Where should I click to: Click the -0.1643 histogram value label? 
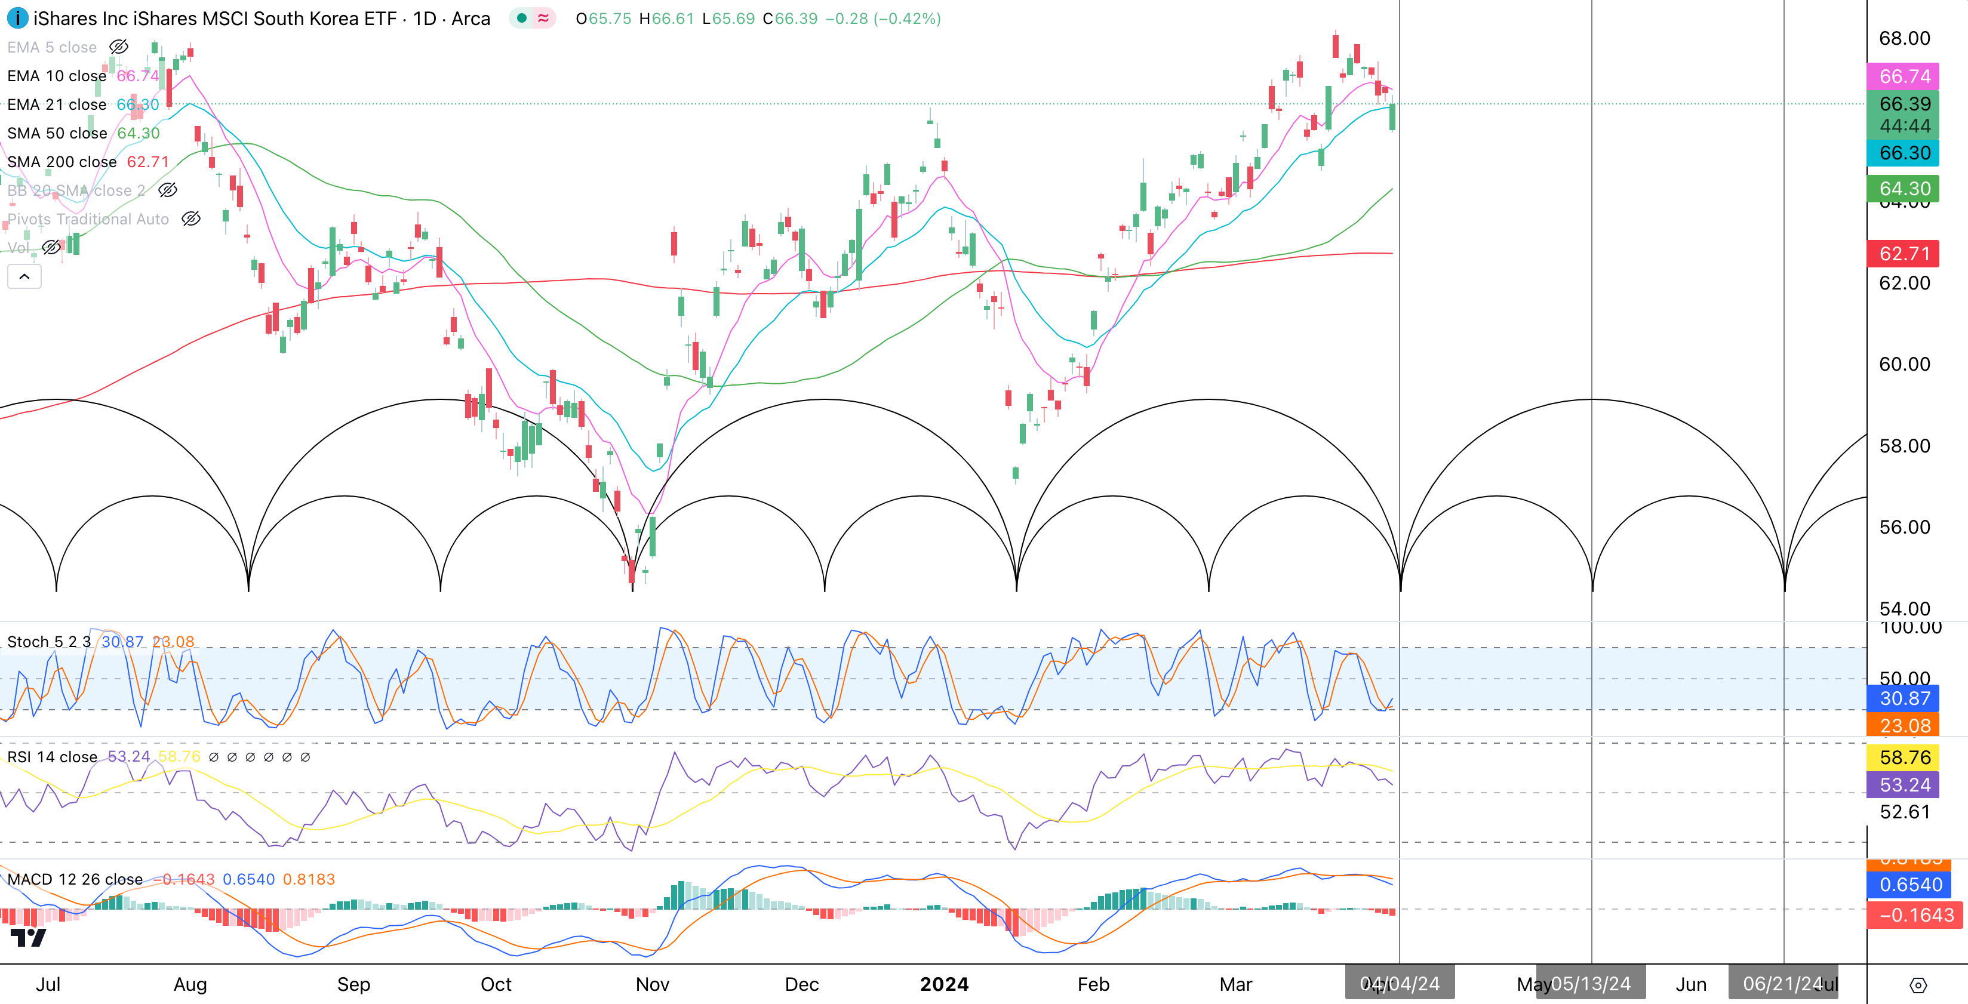coord(1914,914)
